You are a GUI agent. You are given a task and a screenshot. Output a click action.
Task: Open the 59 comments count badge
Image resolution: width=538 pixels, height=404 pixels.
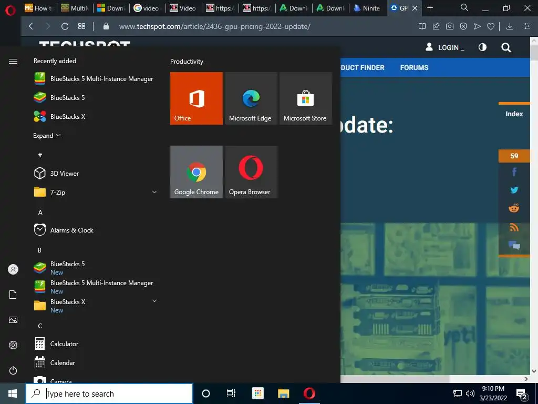(x=514, y=156)
